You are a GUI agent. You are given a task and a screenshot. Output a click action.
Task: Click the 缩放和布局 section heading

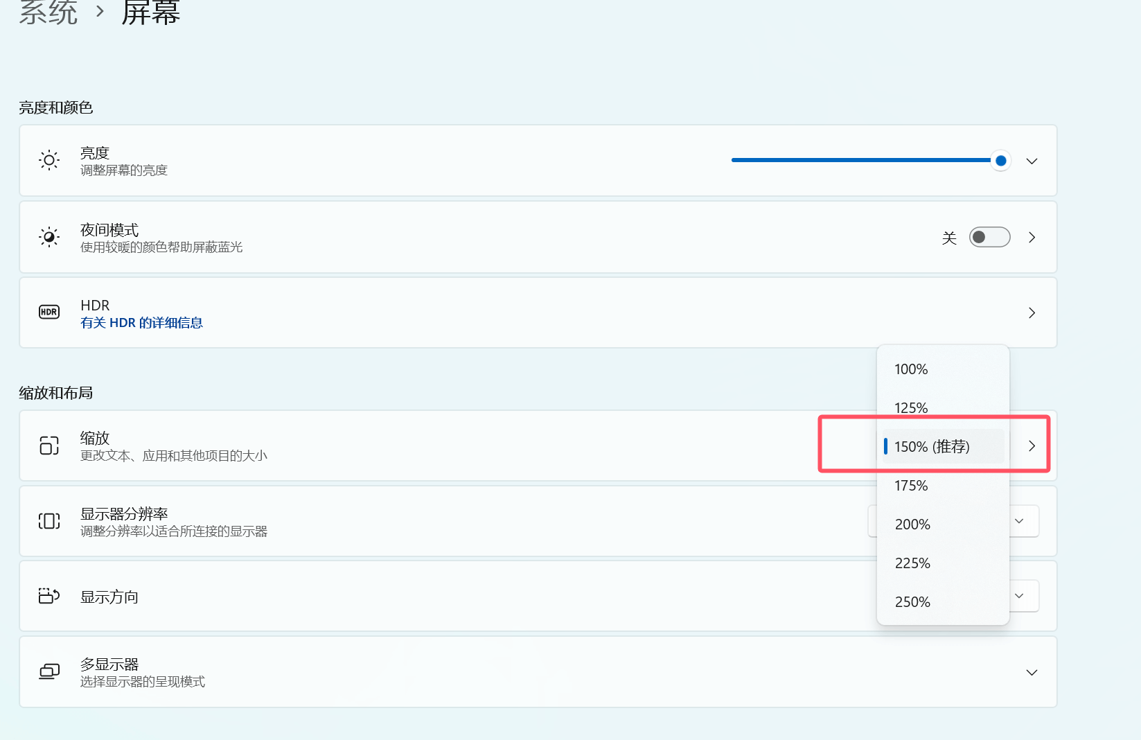tap(55, 393)
